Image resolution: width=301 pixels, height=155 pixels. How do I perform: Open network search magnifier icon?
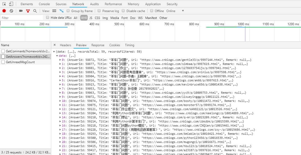pos(35,11)
